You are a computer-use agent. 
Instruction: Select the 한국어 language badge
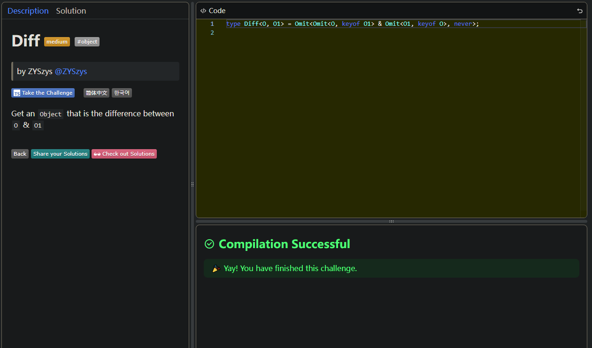122,93
